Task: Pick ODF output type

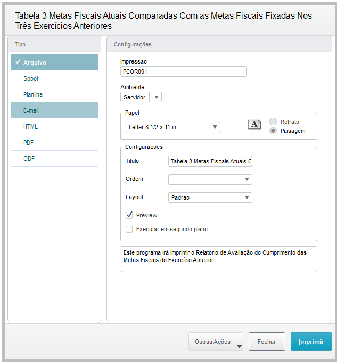Action: pos(29,159)
